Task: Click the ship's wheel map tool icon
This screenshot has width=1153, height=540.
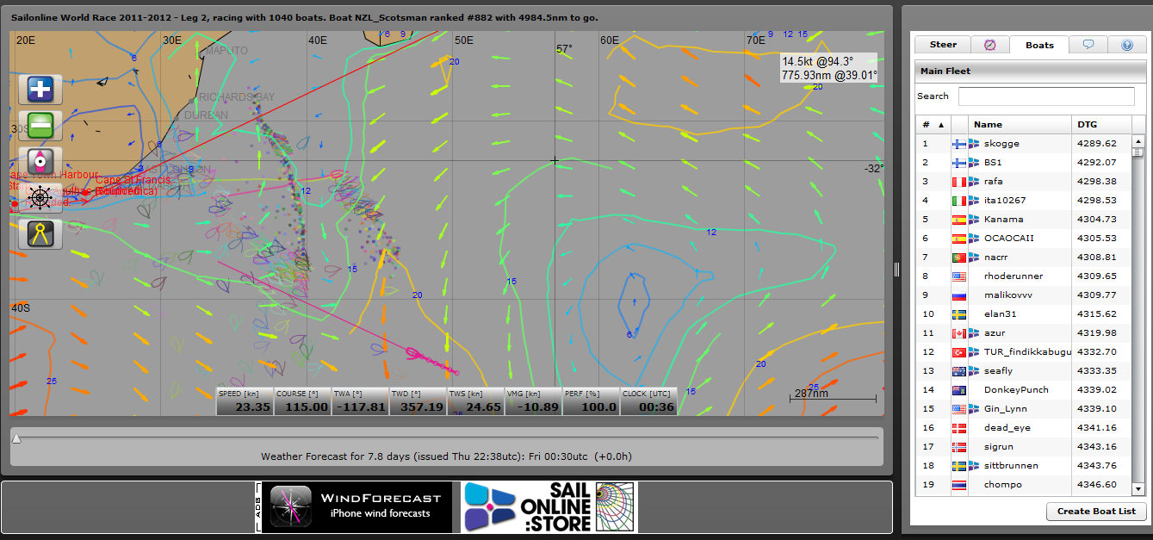Action: 40,198
